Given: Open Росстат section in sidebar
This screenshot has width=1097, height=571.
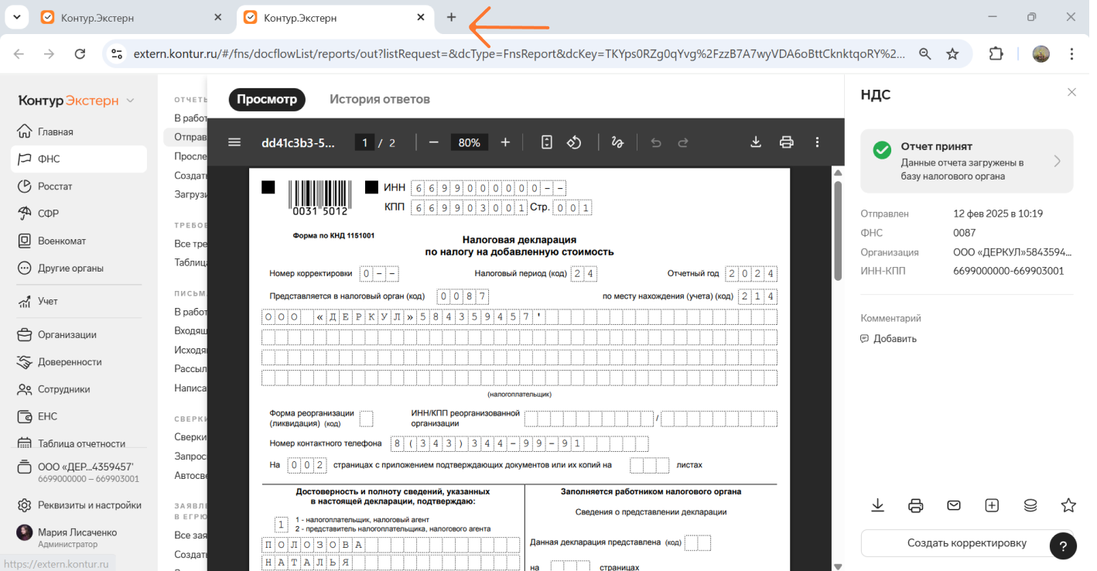Looking at the screenshot, I should click(78, 186).
